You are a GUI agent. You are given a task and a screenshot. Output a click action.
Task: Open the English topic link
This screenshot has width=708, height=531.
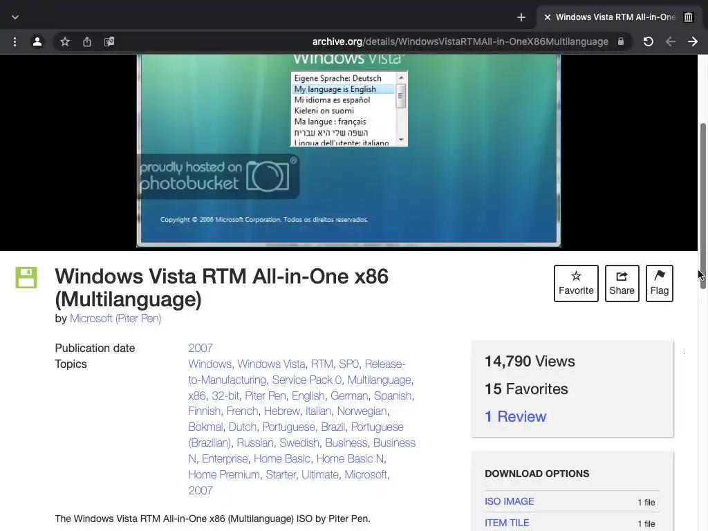click(308, 396)
